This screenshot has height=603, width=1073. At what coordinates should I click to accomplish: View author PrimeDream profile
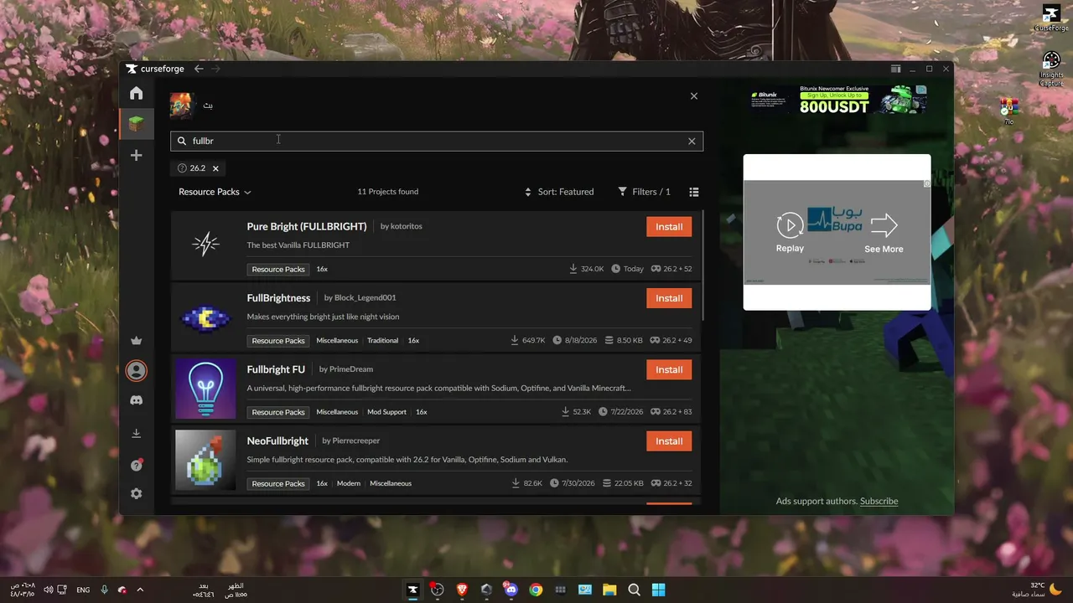coord(352,369)
